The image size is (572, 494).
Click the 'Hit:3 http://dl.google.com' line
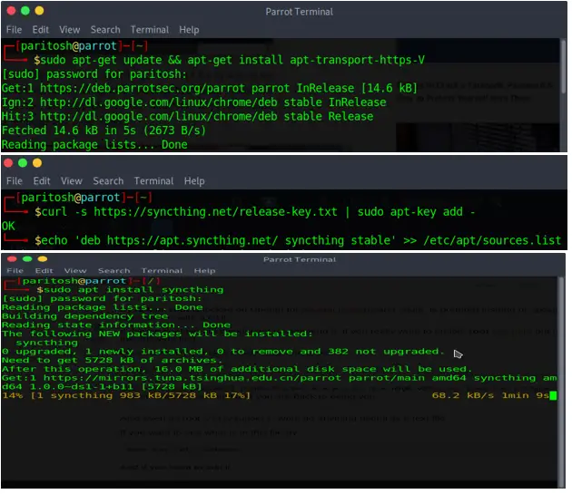pyautogui.click(x=188, y=117)
